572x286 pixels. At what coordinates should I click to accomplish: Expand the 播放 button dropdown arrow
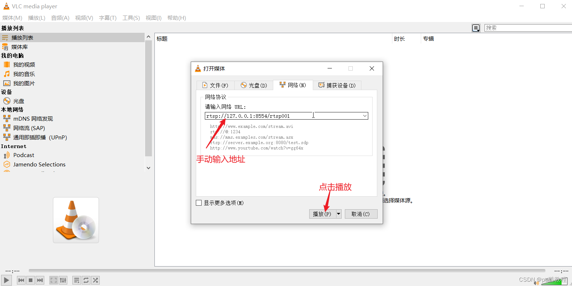coord(338,214)
